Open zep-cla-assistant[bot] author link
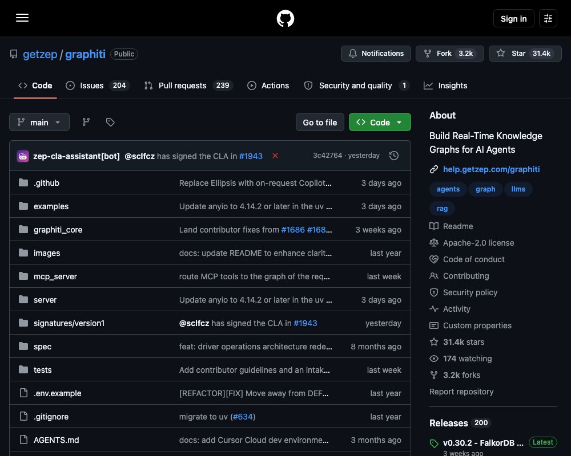This screenshot has height=456, width=571. click(76, 156)
